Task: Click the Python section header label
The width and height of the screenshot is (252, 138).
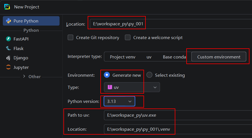Action: coord(31,30)
